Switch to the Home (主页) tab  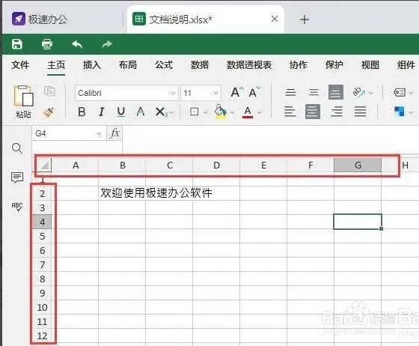coord(56,65)
